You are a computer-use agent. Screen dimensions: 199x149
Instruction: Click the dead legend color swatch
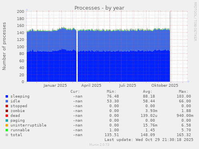pos(7,116)
